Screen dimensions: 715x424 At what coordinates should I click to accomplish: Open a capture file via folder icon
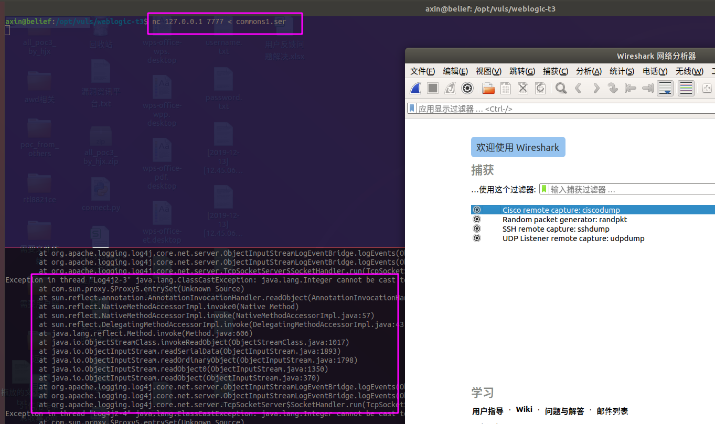click(x=488, y=88)
